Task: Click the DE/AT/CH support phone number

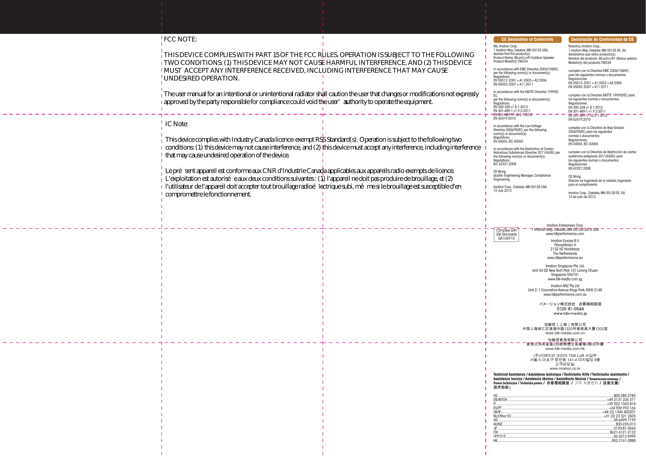Action: [x=621, y=400]
